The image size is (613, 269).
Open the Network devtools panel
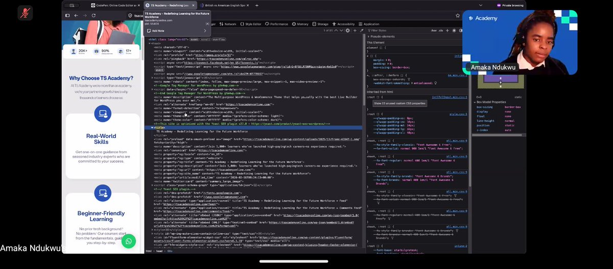(228, 24)
